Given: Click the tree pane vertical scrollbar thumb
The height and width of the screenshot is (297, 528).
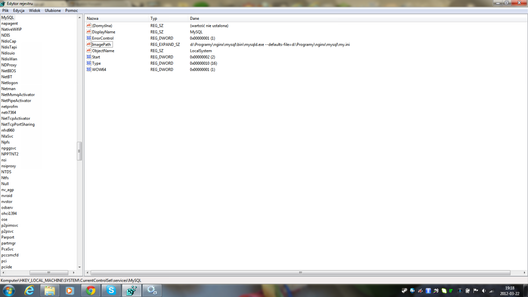Looking at the screenshot, I should [80, 151].
